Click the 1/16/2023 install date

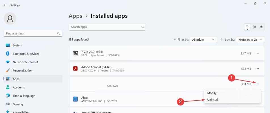112,86
